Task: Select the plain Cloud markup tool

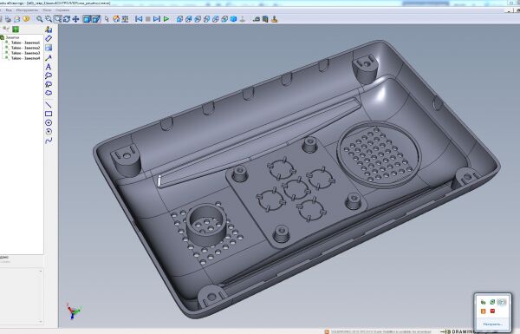Action: point(49,93)
